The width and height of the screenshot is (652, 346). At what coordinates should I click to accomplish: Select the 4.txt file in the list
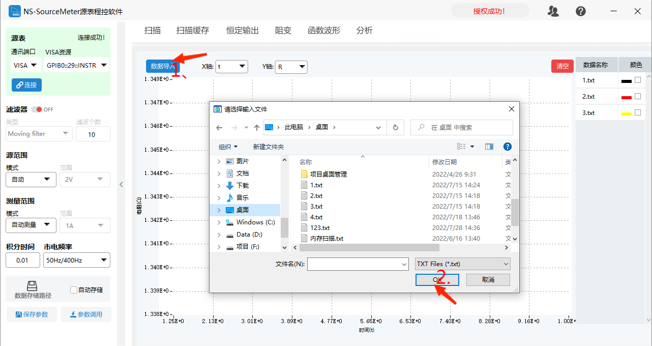point(316,217)
